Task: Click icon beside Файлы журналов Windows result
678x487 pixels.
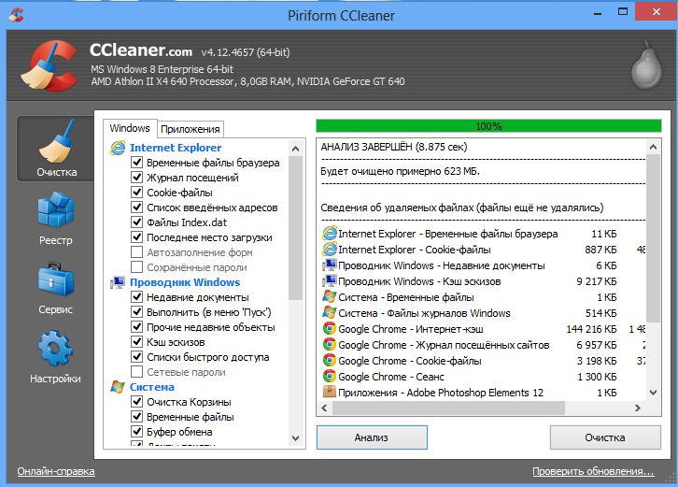Action: pyautogui.click(x=330, y=313)
